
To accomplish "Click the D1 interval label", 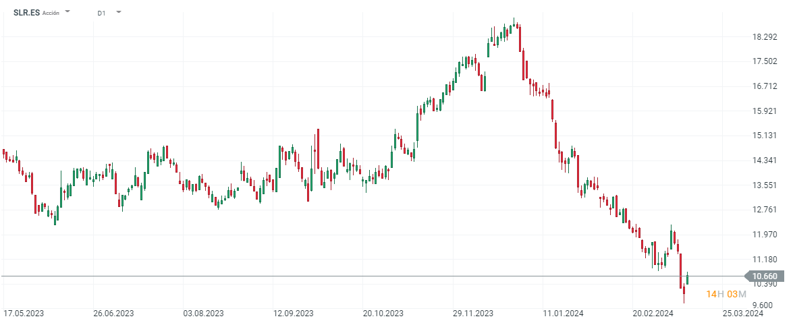I will 101,13.
